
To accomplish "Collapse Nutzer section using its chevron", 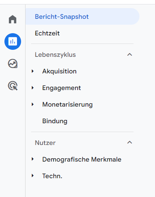I will click(129, 142).
